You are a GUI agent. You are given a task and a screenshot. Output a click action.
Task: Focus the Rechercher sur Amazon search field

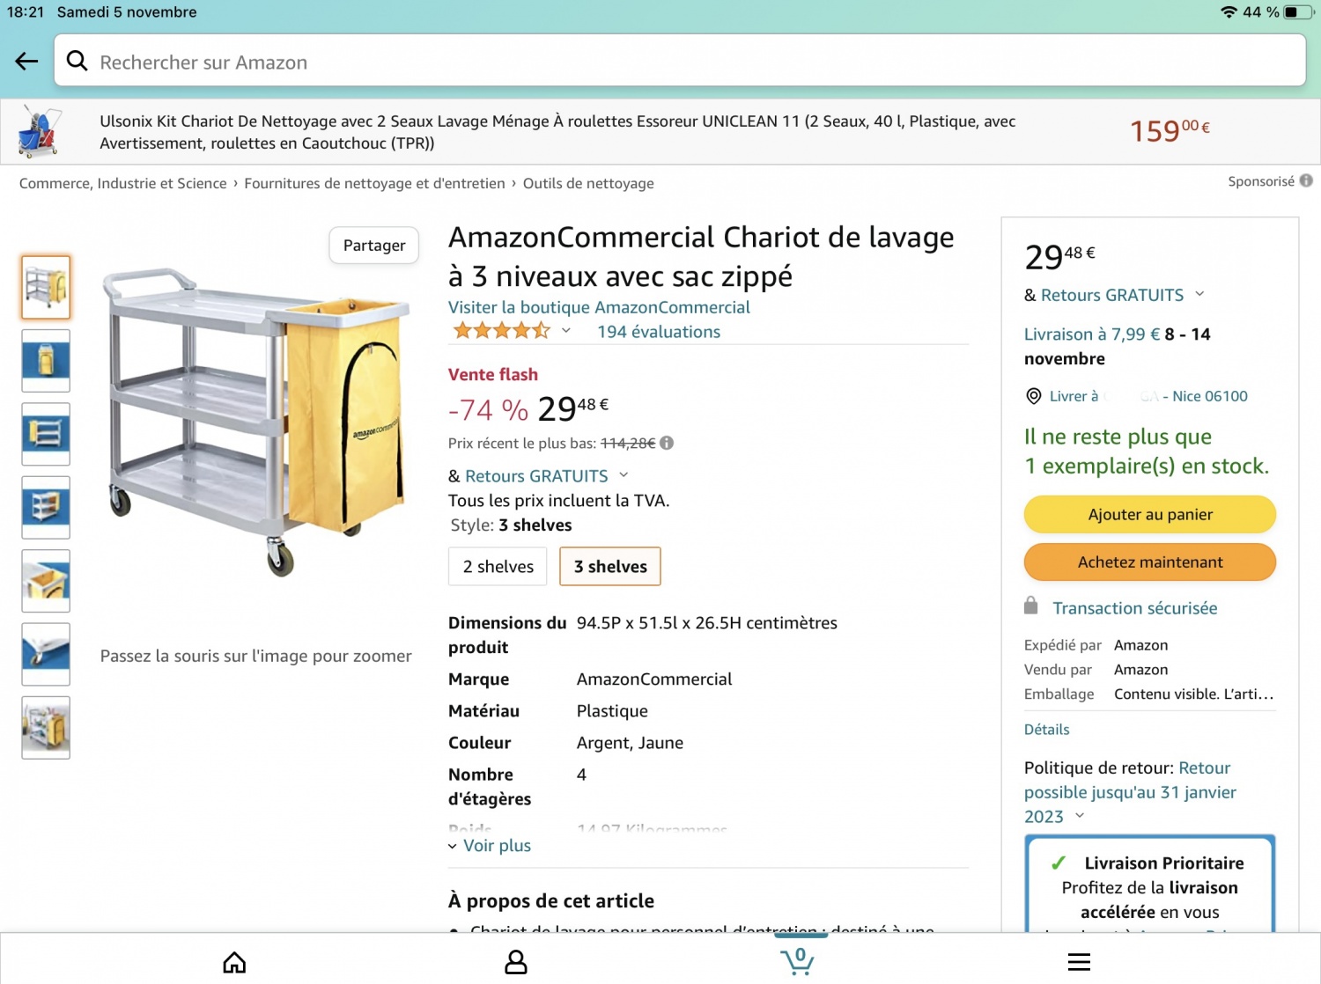[680, 61]
